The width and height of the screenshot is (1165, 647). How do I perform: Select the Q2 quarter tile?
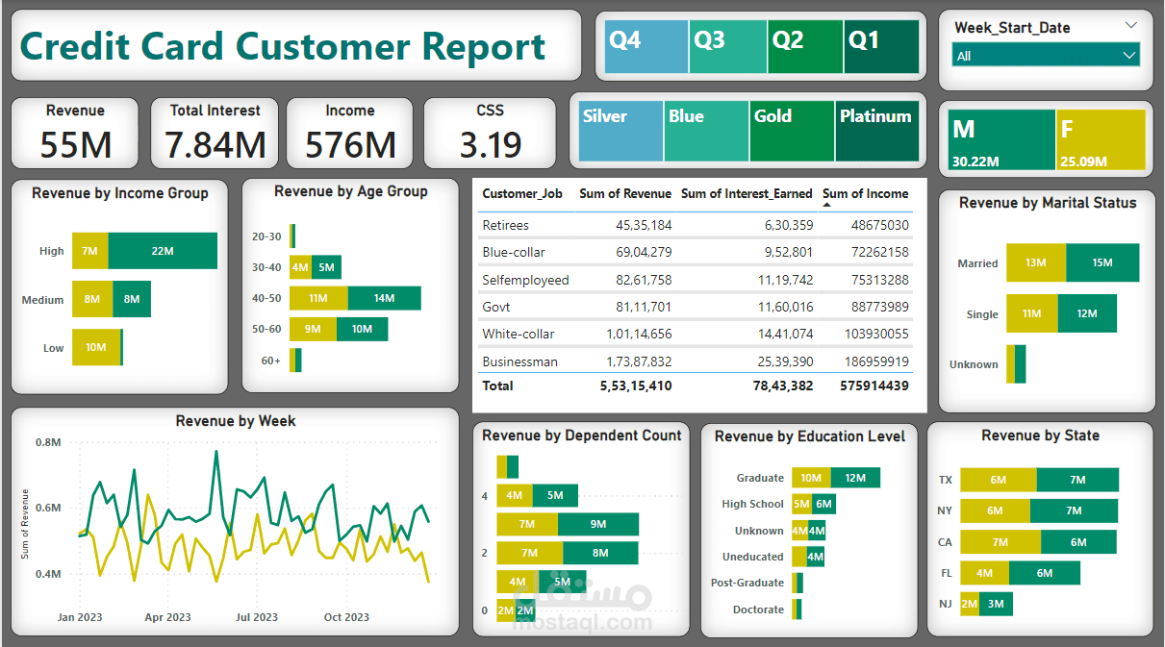(x=805, y=45)
